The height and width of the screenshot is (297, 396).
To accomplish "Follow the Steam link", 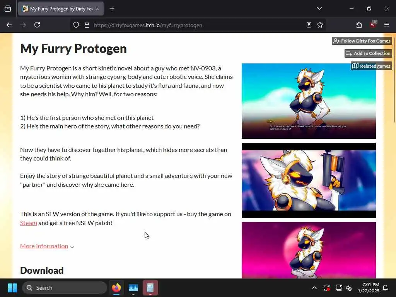I will point(29,223).
